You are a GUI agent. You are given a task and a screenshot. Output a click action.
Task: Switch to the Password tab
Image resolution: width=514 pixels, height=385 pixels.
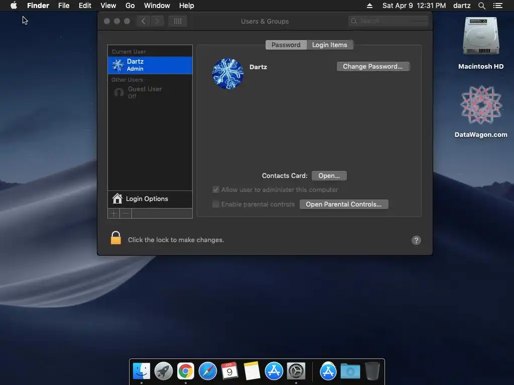(x=286, y=45)
